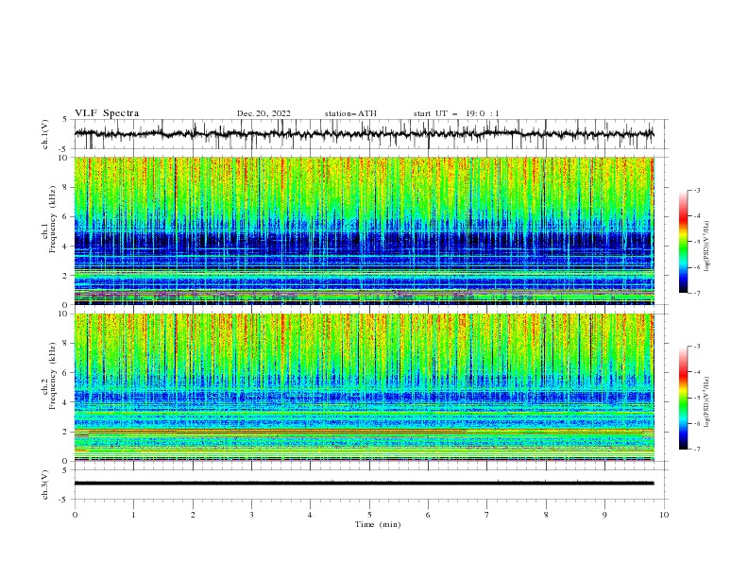Click the 'ch.3(V)' waveform axis label
Image resolution: width=748 pixels, height=578 pixels.
(x=45, y=484)
